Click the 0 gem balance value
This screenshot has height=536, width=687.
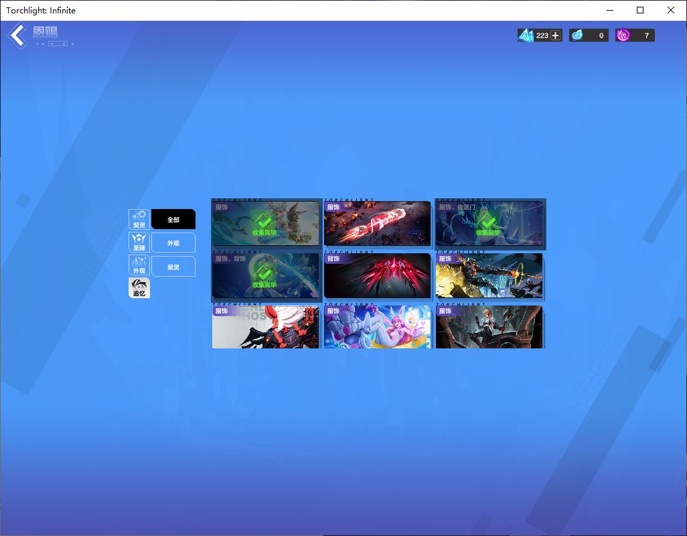coord(601,36)
